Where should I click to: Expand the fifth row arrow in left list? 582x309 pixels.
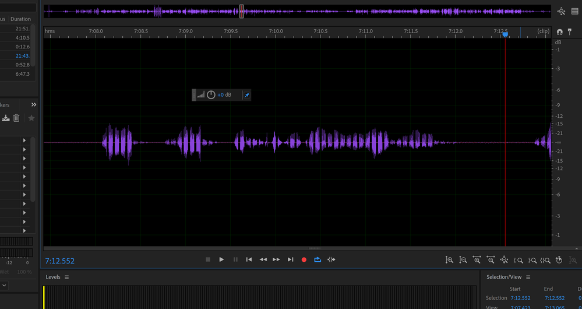click(24, 177)
